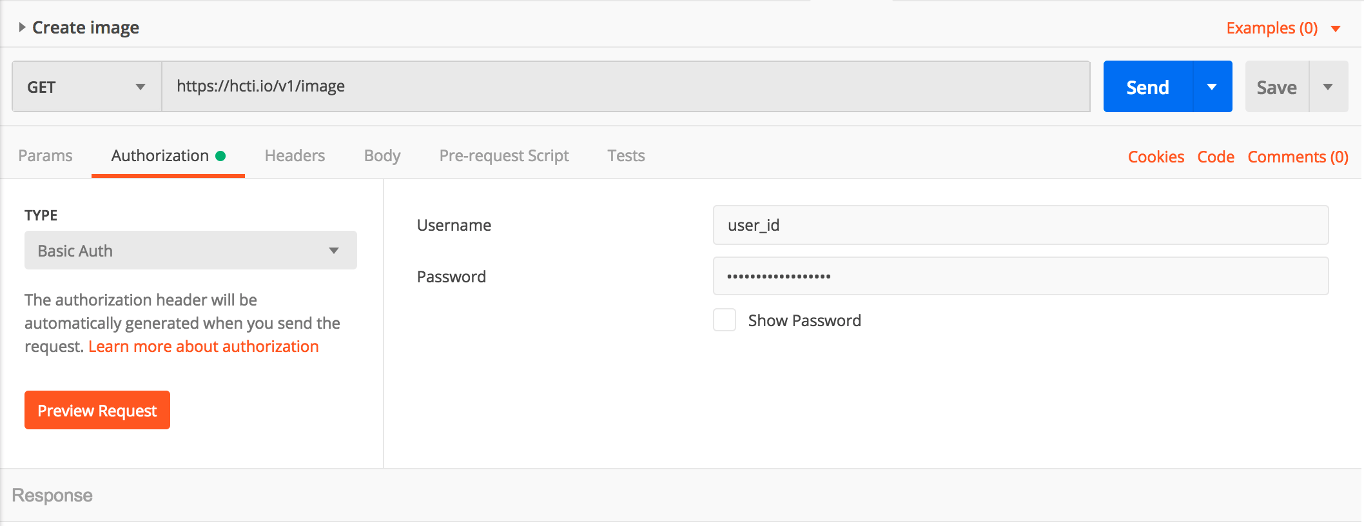Send the request
The image size is (1364, 526).
1147,87
